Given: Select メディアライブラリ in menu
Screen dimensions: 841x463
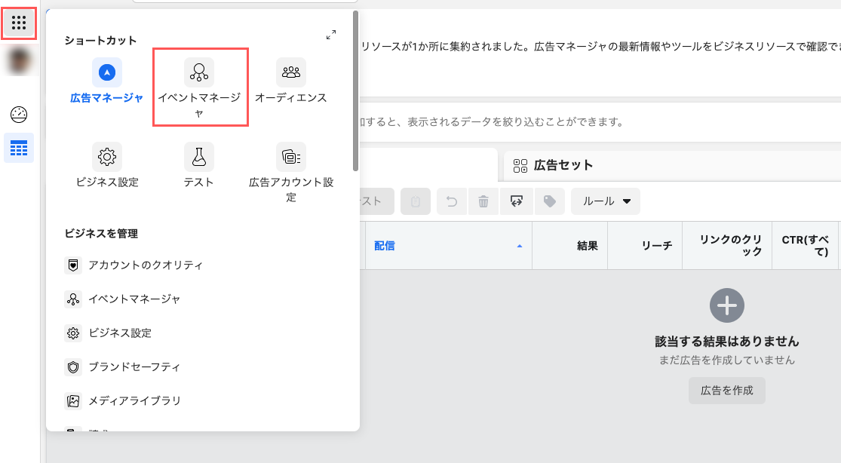Looking at the screenshot, I should pos(134,401).
